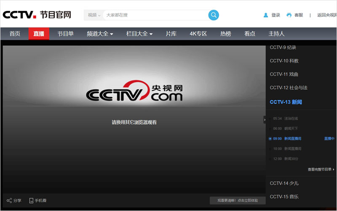Viewport: 337px width, 211px height.
Task: Open the 主持人 navigation item
Action: click(276, 34)
